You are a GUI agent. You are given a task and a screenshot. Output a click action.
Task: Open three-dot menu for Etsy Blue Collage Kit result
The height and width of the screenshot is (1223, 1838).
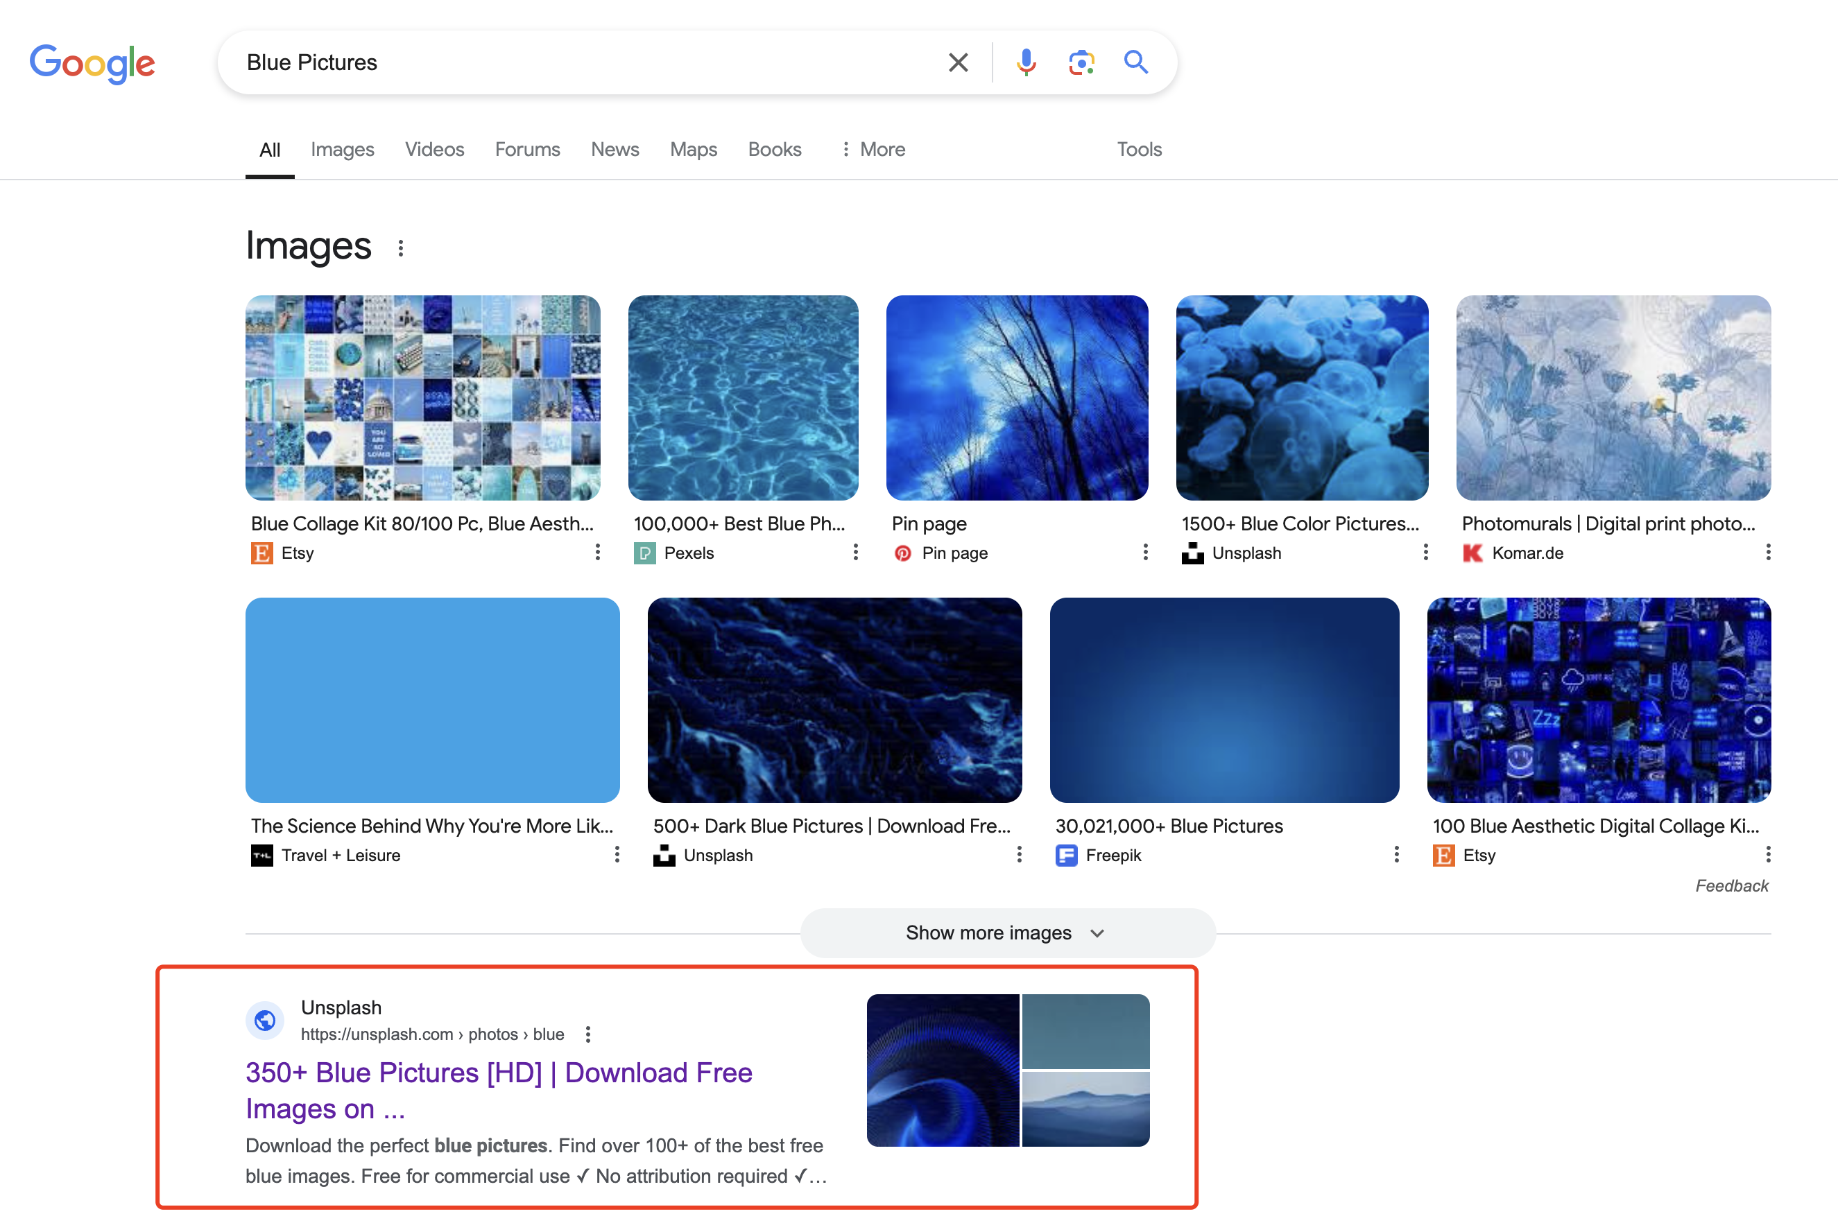(598, 552)
